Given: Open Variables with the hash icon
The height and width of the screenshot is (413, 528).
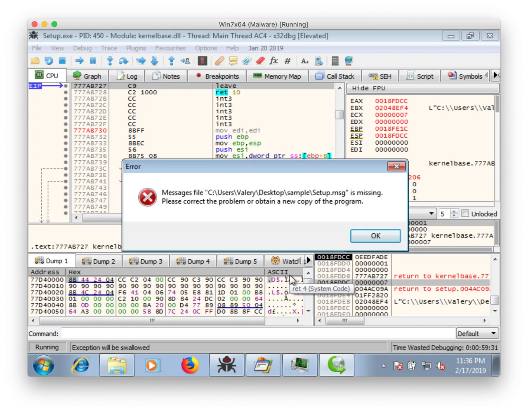Looking at the screenshot, I should (x=288, y=61).
